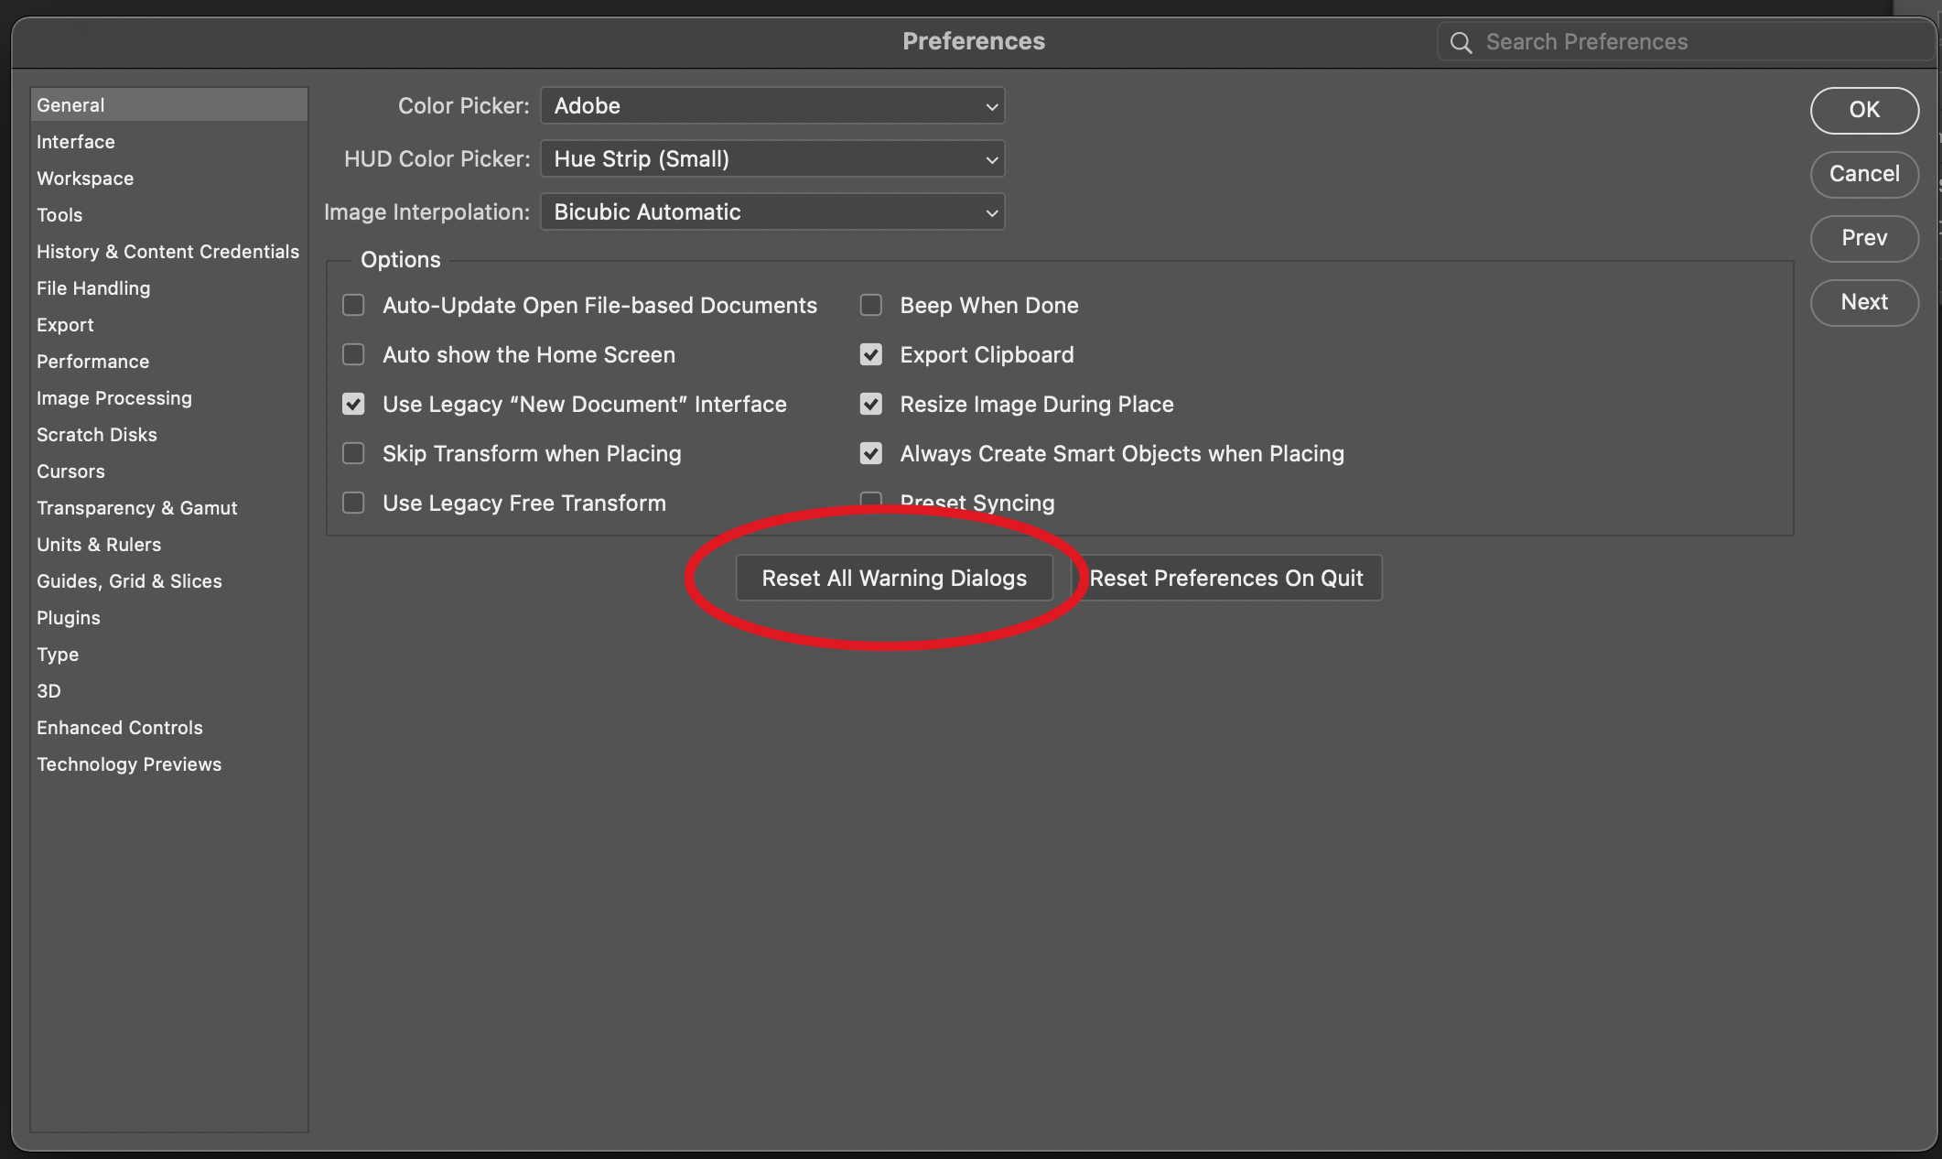Advance to next preferences page with Next

[1864, 302]
